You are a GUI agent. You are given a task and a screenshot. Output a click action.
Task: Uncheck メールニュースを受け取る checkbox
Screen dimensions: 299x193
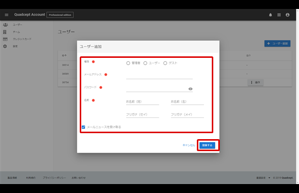83,127
